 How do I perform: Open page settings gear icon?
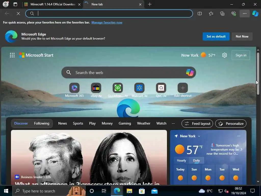tap(225, 55)
